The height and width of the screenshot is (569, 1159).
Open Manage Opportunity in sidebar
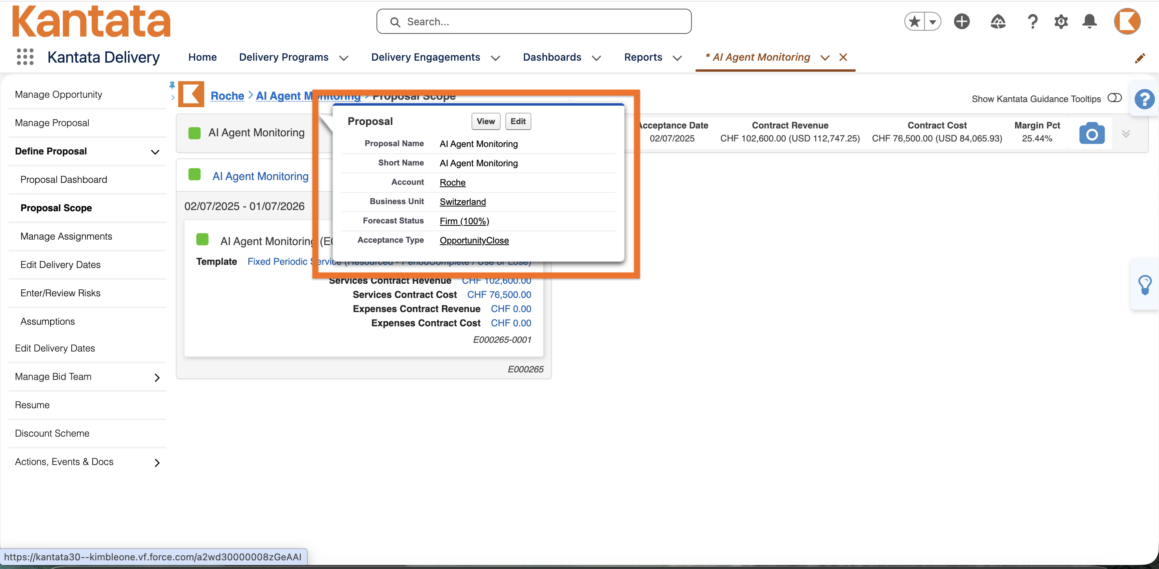pyautogui.click(x=58, y=95)
